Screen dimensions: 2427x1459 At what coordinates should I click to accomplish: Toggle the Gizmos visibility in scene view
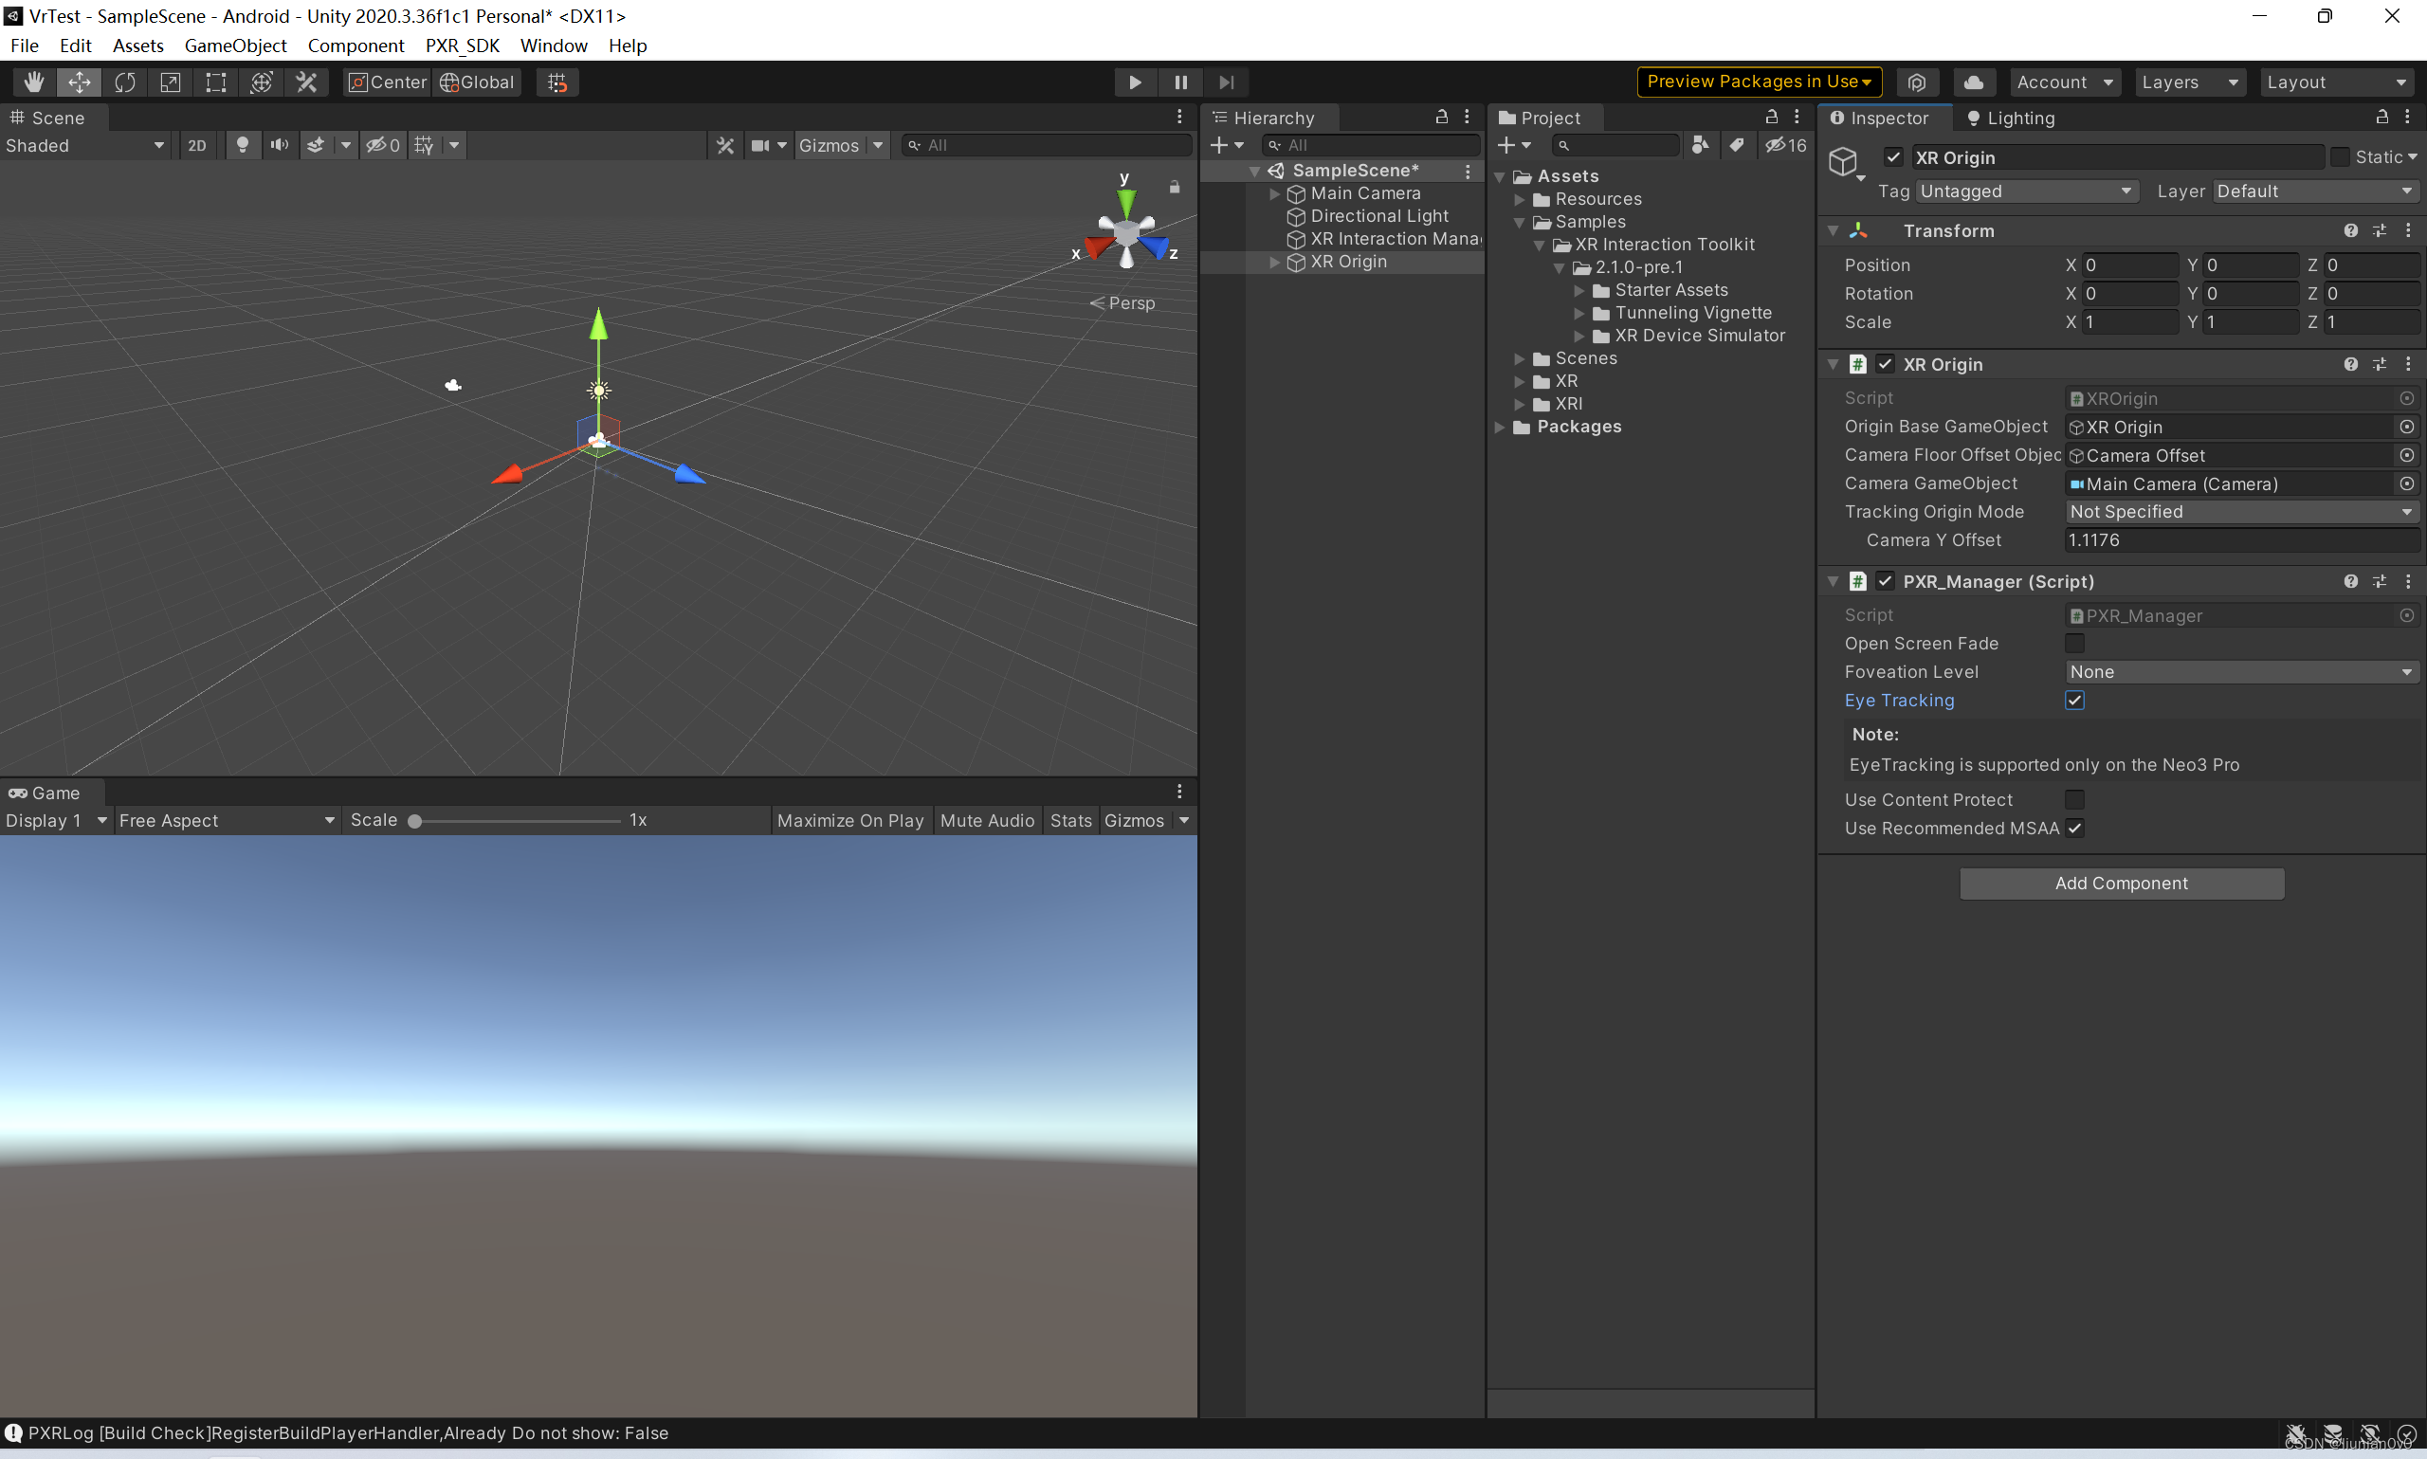pos(829,144)
